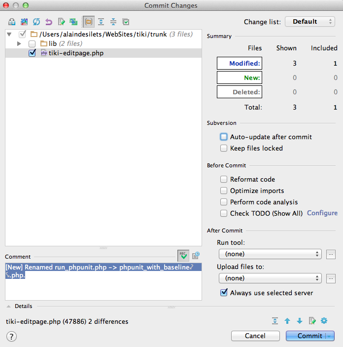
Task: Click the Expand All toolbar icon
Action: point(101,22)
